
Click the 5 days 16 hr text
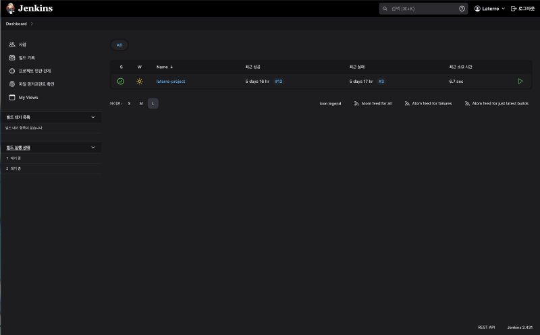[x=257, y=82]
